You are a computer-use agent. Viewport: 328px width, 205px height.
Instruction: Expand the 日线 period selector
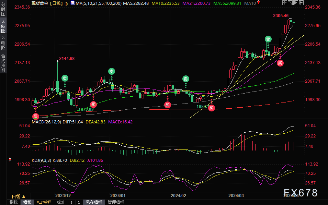click(x=18, y=196)
